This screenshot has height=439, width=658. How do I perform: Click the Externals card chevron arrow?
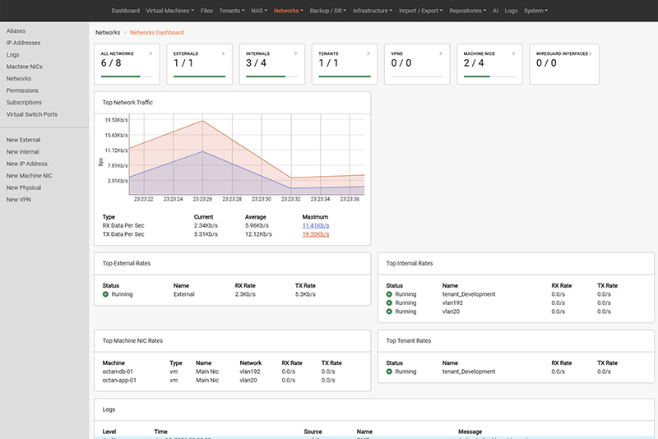(223, 53)
